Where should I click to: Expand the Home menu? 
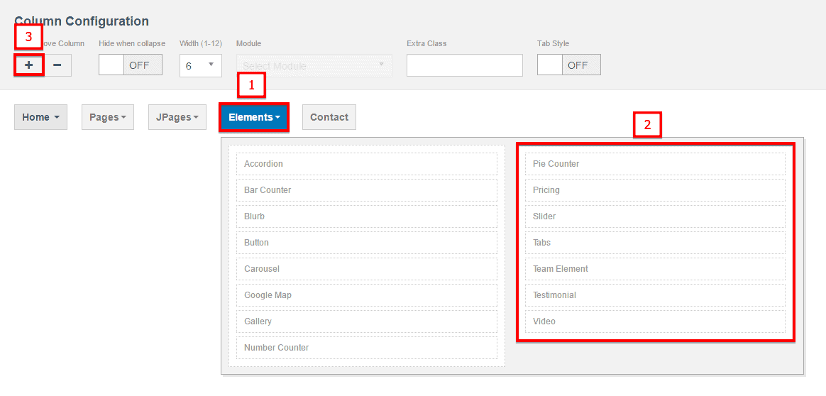pos(40,117)
